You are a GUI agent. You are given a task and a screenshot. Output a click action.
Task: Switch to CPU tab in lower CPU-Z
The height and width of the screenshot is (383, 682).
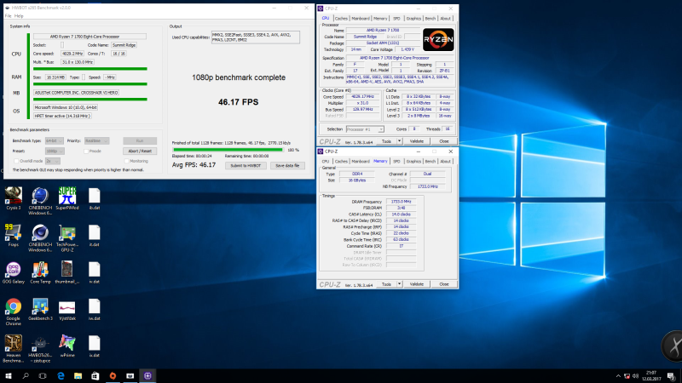click(x=326, y=162)
